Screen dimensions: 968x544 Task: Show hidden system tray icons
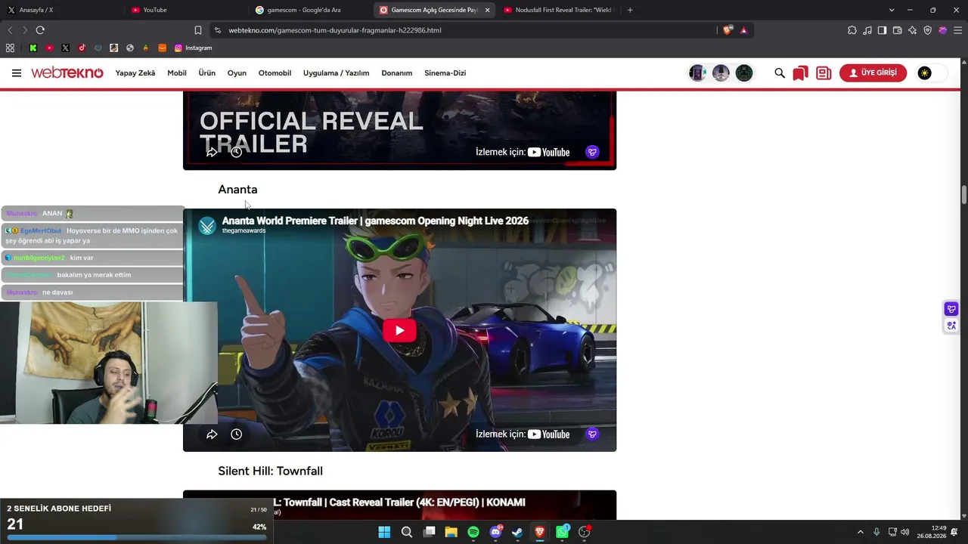click(x=860, y=532)
